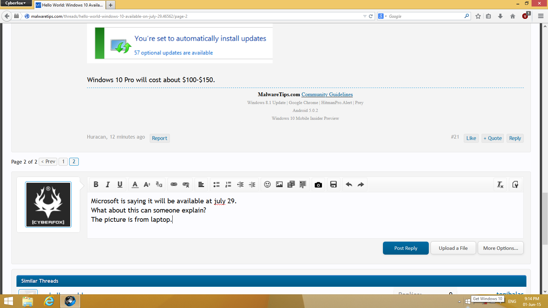Report Huracan's post

coord(160,138)
